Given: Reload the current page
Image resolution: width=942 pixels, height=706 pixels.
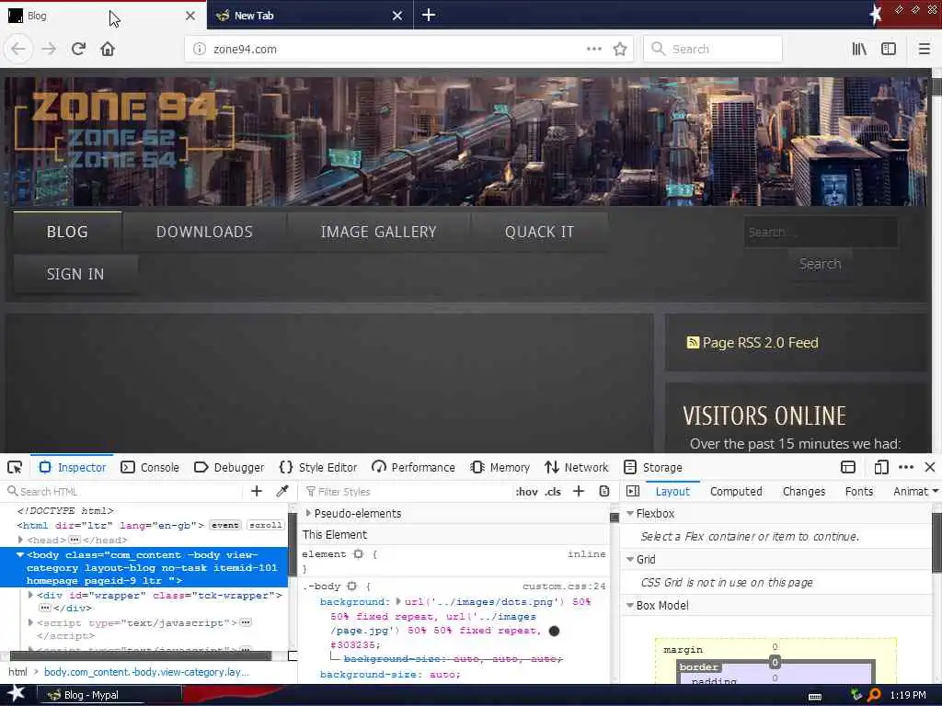Looking at the screenshot, I should pyautogui.click(x=78, y=49).
